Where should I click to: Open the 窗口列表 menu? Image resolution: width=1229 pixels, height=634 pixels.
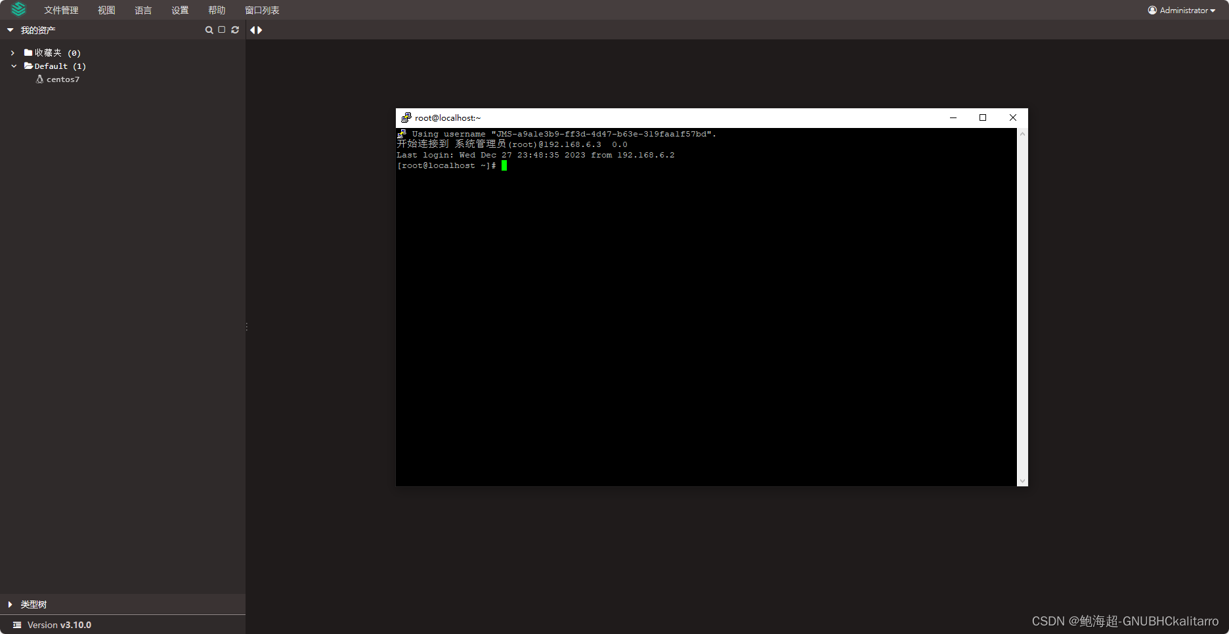point(261,10)
